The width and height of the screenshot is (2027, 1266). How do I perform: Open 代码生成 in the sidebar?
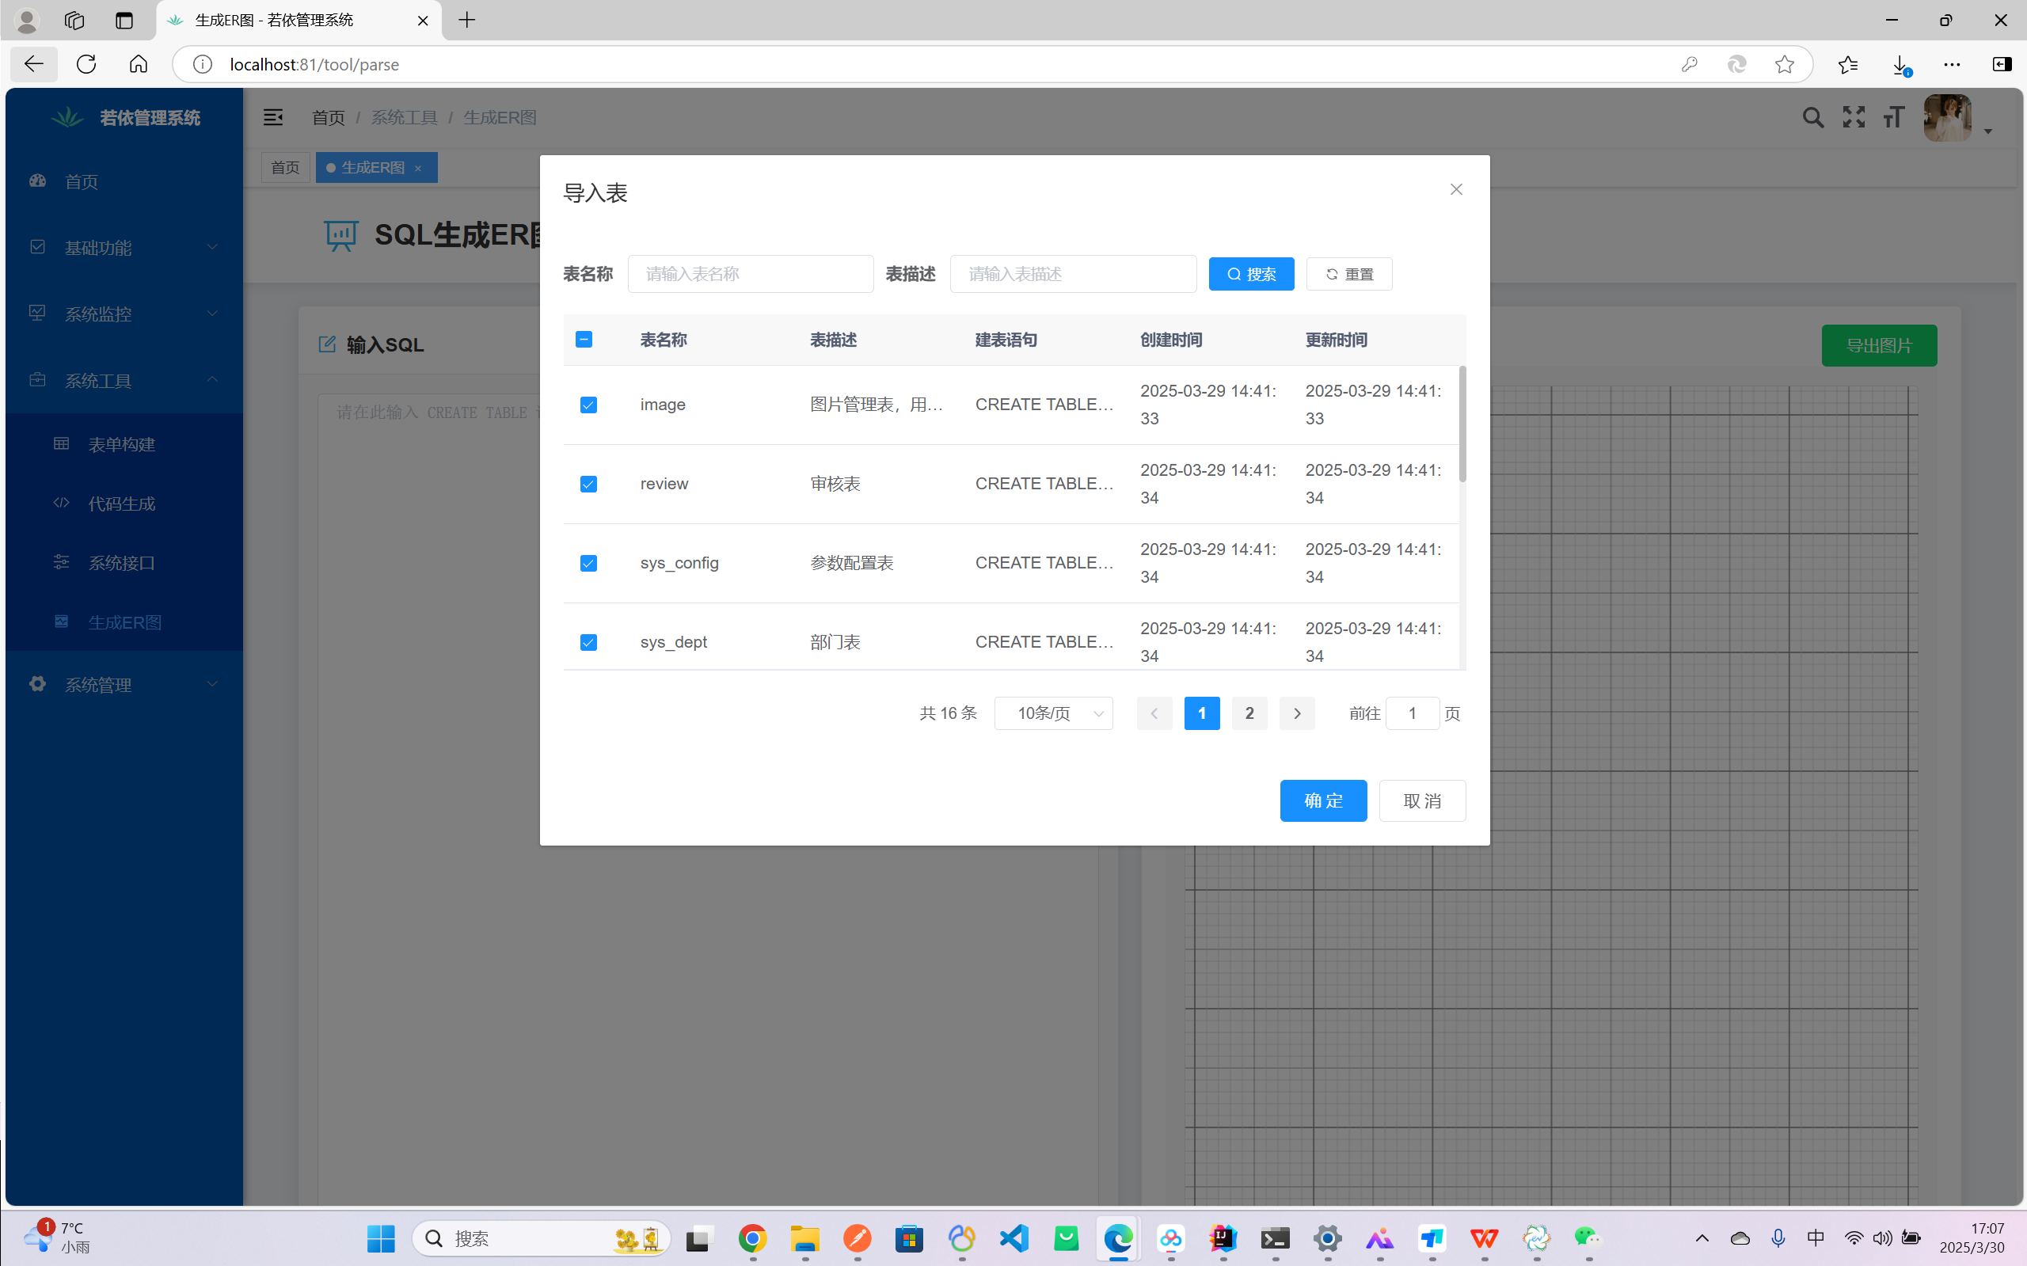(x=122, y=504)
